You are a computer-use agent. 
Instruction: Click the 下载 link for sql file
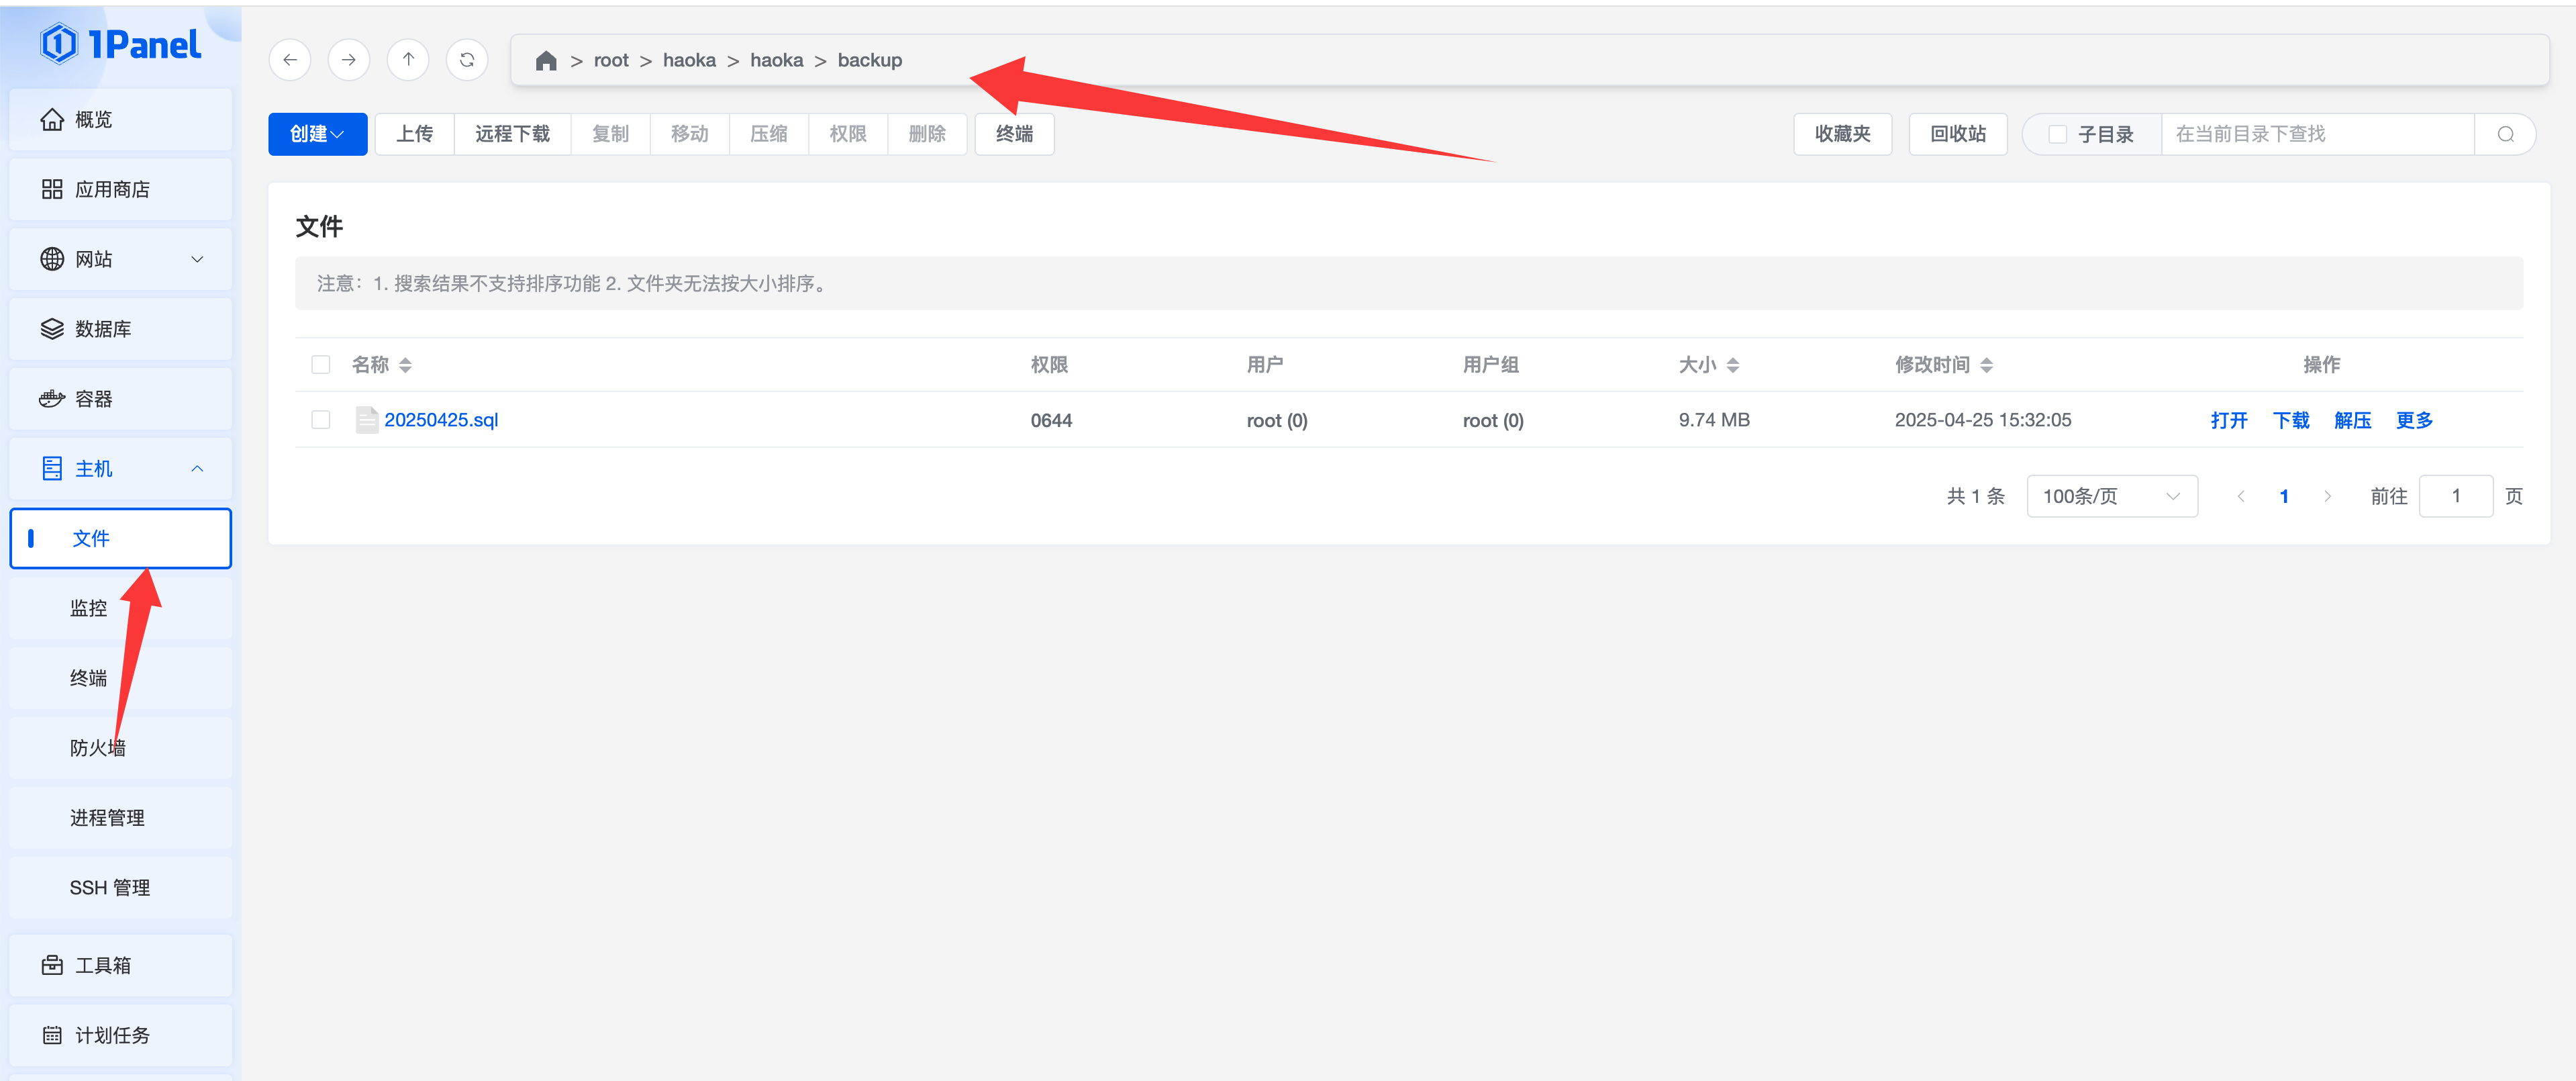tap(2290, 420)
